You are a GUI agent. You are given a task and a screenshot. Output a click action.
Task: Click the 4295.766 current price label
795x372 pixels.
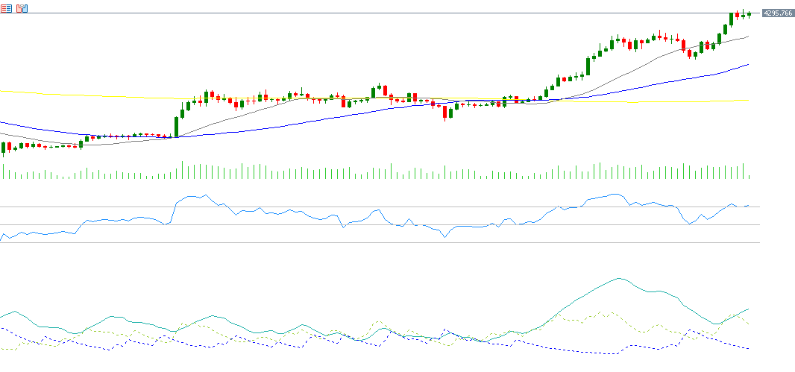pos(777,13)
